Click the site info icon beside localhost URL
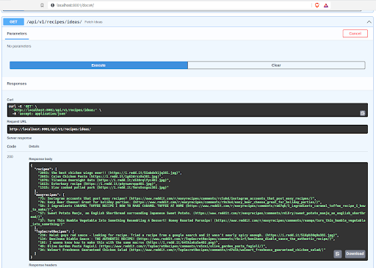This screenshot has height=268, width=376. pos(52,5)
